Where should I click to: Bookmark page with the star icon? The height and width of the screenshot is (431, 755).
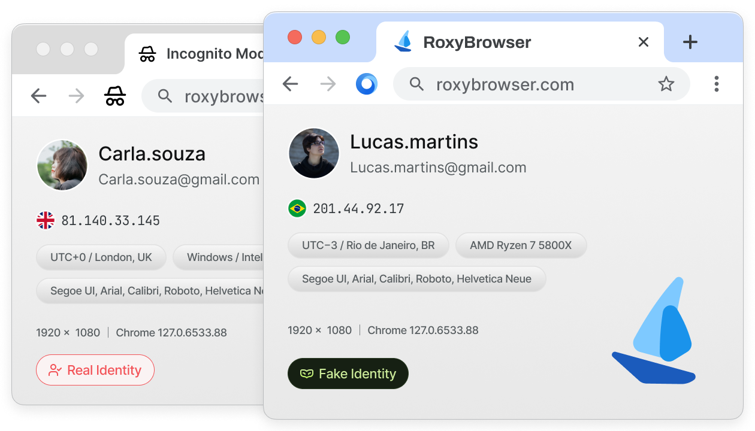pyautogui.click(x=666, y=84)
